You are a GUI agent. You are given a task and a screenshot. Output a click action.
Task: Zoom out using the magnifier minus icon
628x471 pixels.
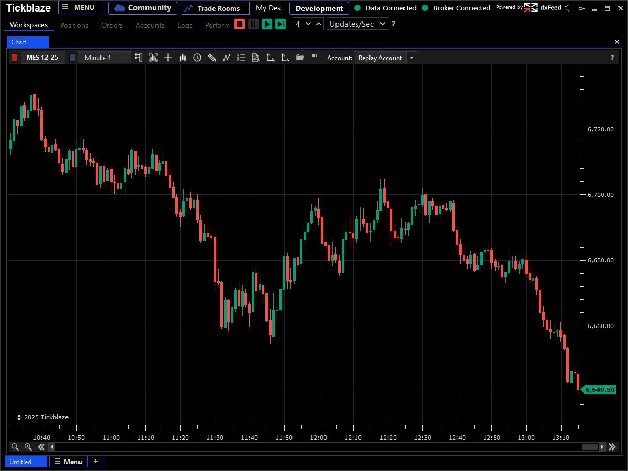15,446
